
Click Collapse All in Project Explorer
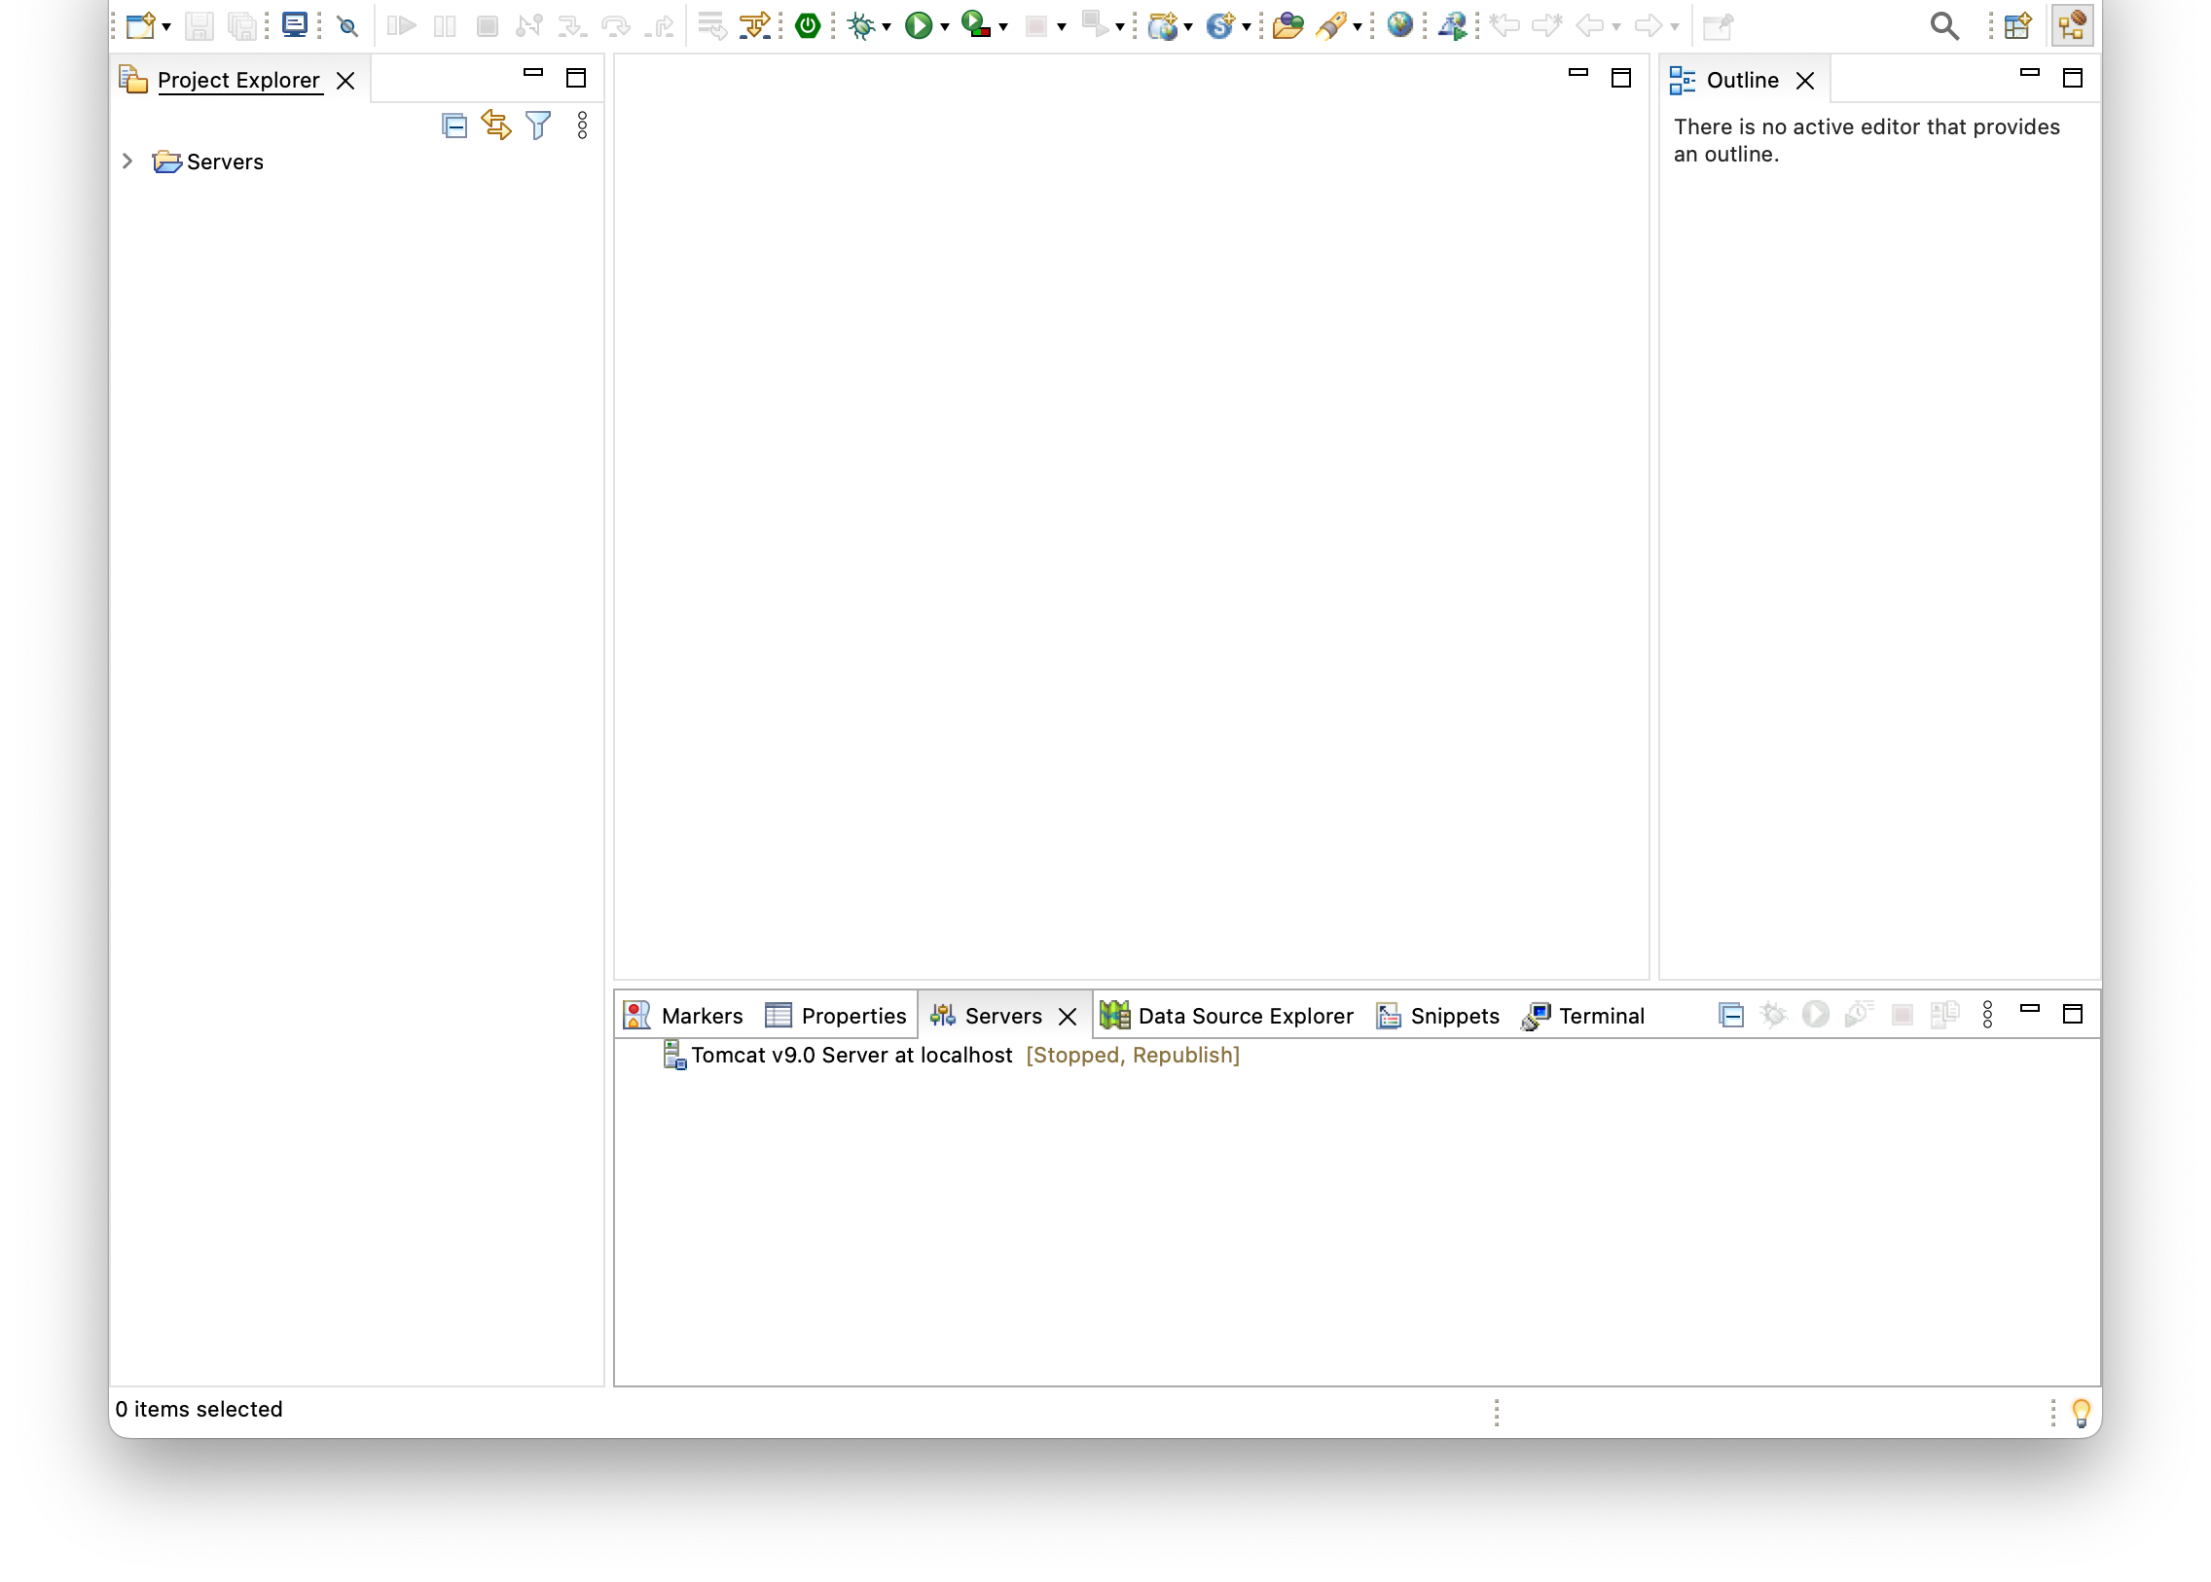454,126
